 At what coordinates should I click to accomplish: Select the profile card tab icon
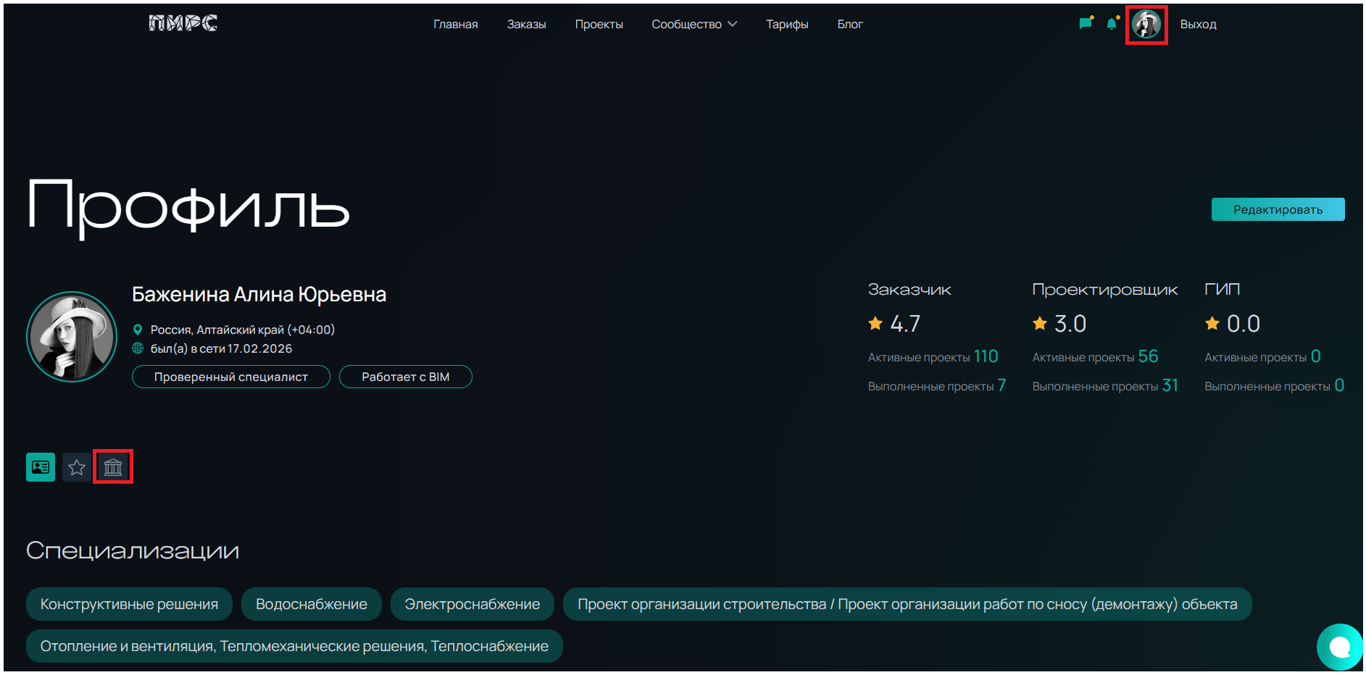click(x=41, y=467)
